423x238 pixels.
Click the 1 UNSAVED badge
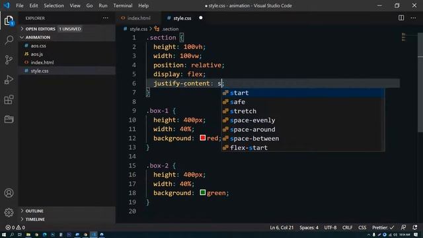point(70,29)
